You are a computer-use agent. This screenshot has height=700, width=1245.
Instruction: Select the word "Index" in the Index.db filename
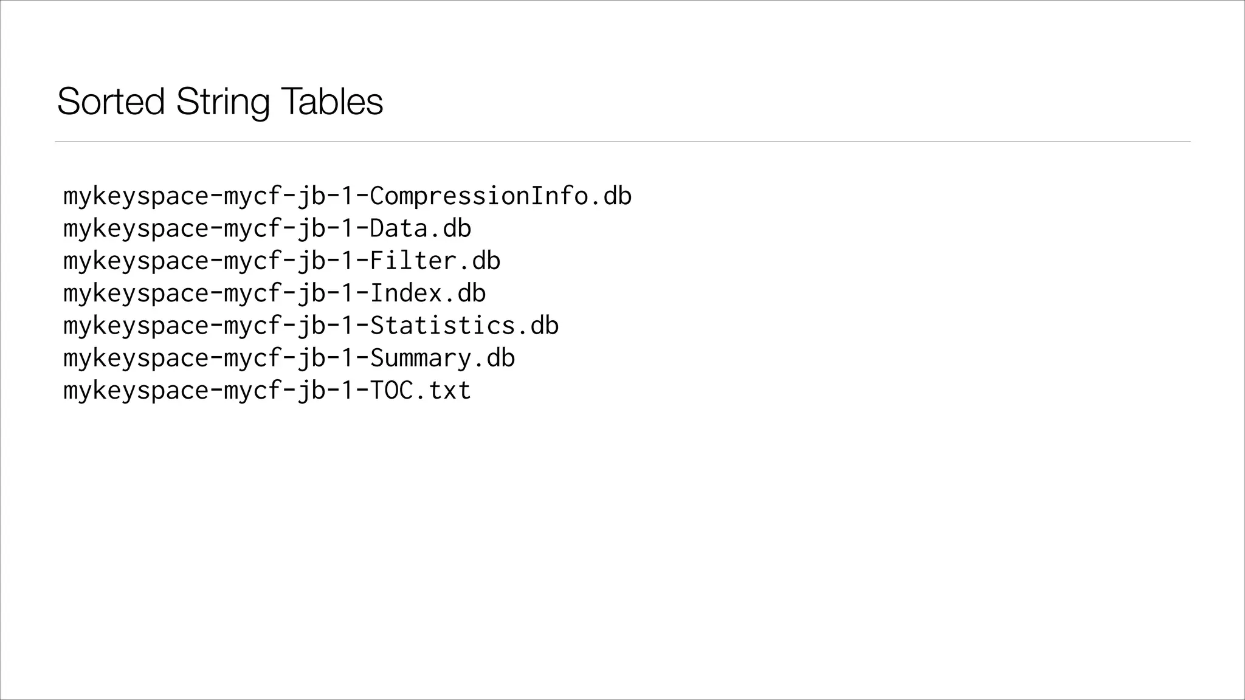(406, 293)
